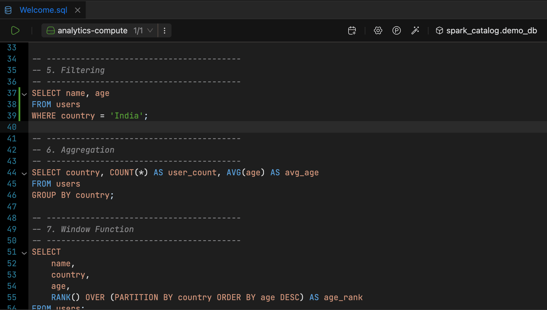Collapse the aggregation query at line 44
The image size is (547, 310).
point(24,173)
